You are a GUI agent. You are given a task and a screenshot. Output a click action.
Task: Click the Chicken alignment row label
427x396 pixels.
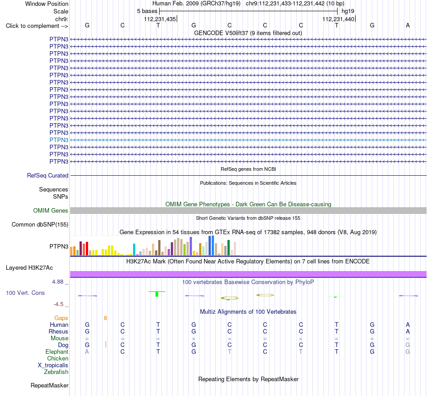(58, 358)
